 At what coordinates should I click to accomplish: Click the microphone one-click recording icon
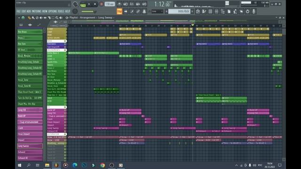(x=254, y=11)
